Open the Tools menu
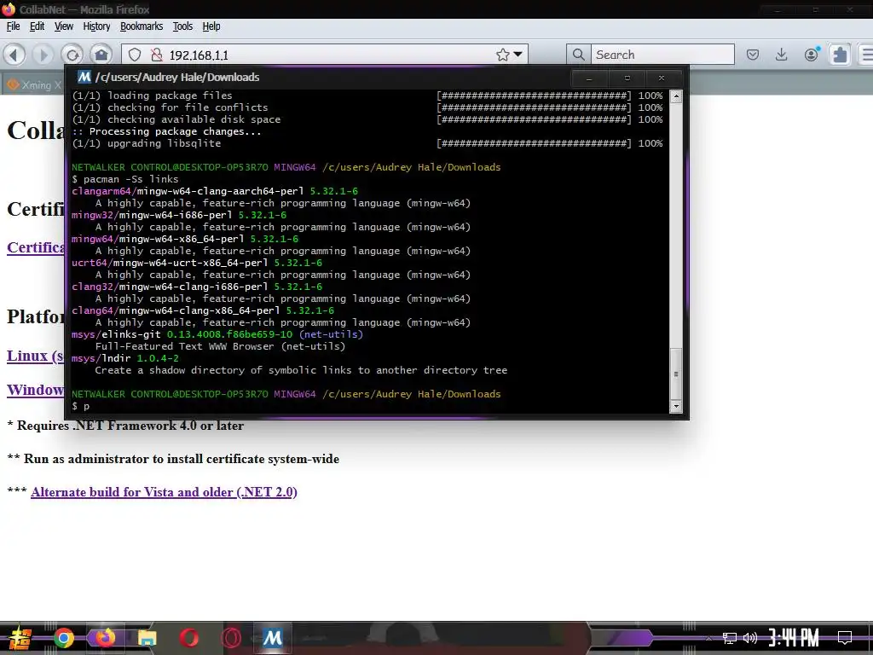 [182, 26]
